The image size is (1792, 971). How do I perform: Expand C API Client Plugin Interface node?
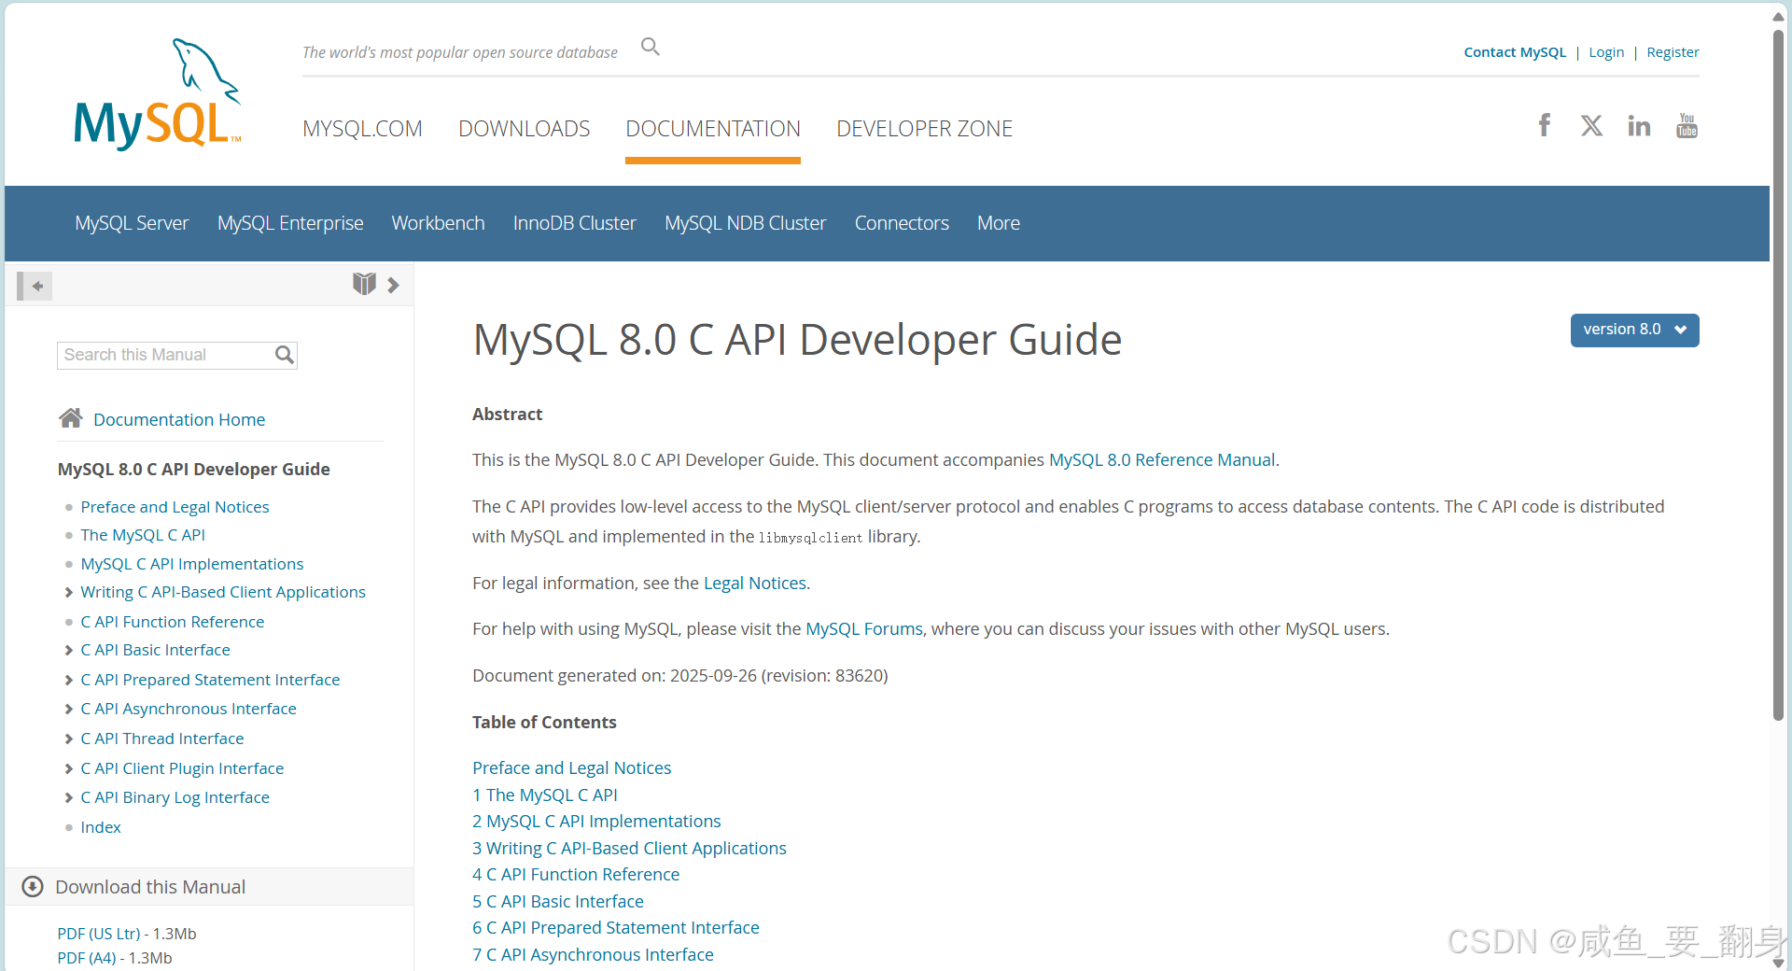pos(69,769)
